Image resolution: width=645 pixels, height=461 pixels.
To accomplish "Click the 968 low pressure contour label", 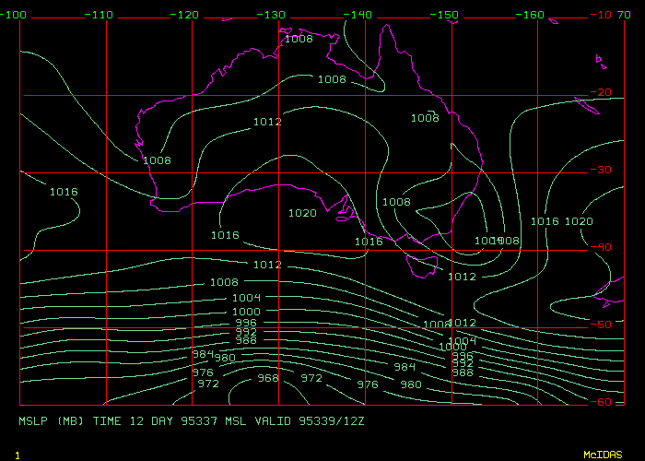I will pos(267,378).
